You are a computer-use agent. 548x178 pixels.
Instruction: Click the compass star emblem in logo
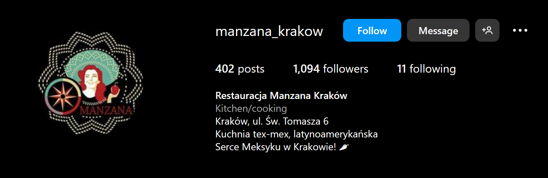click(x=62, y=96)
